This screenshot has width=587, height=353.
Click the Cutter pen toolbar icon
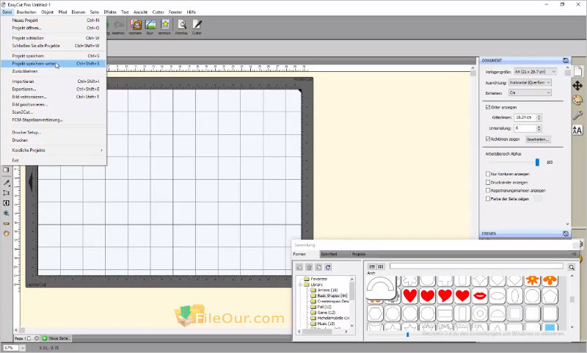(197, 25)
